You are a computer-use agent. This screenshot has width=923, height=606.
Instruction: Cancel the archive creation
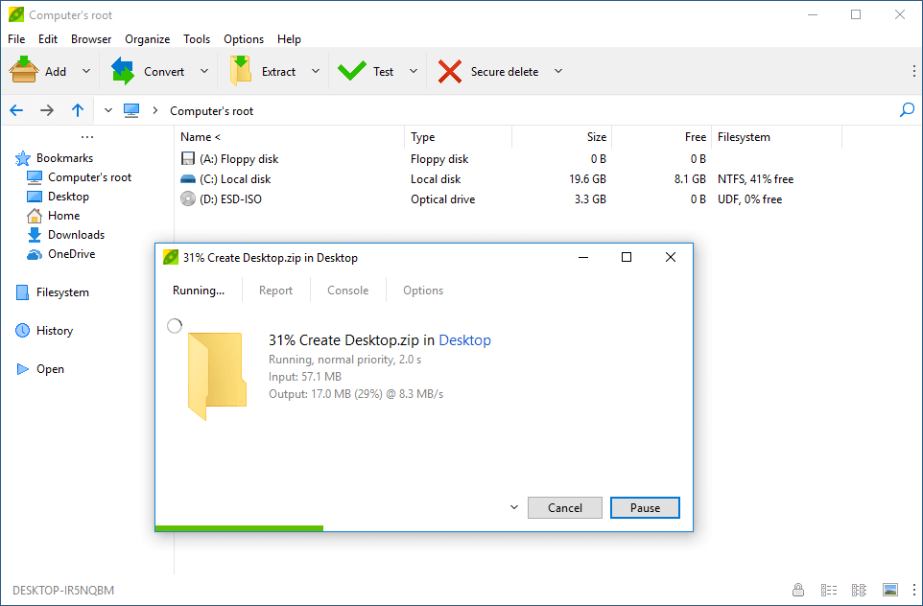tap(564, 507)
